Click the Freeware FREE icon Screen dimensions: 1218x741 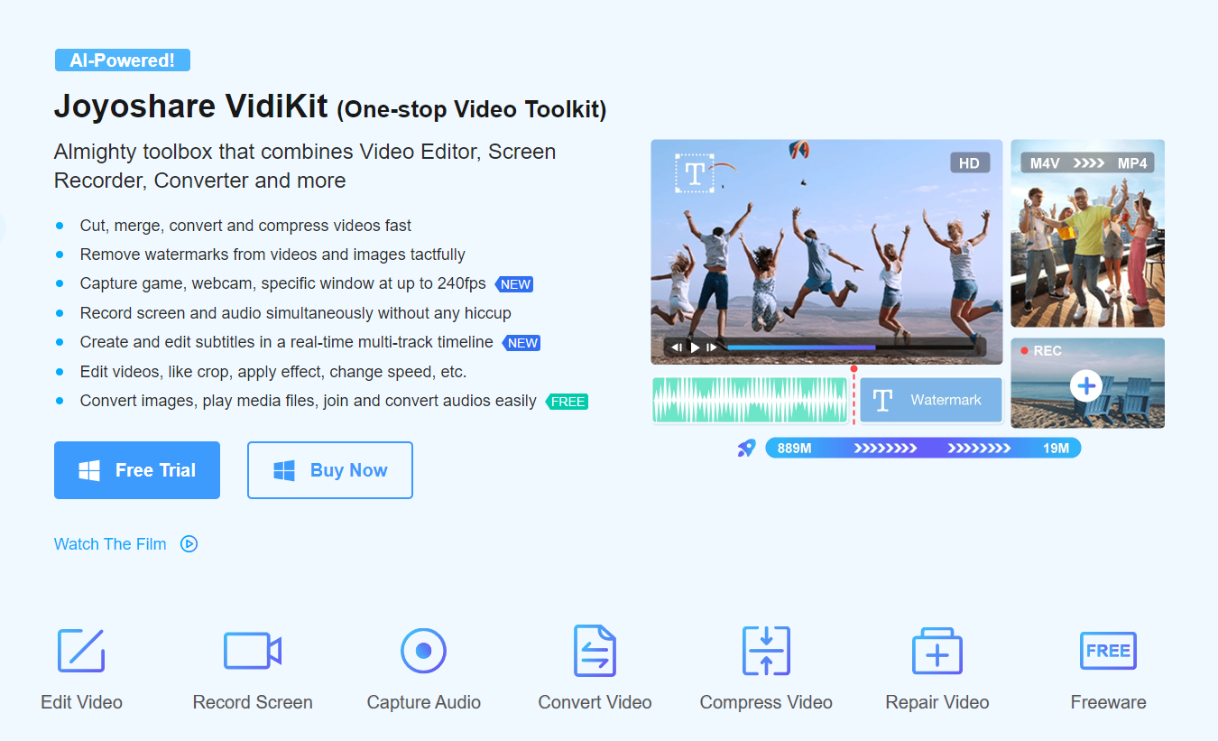coord(1108,650)
